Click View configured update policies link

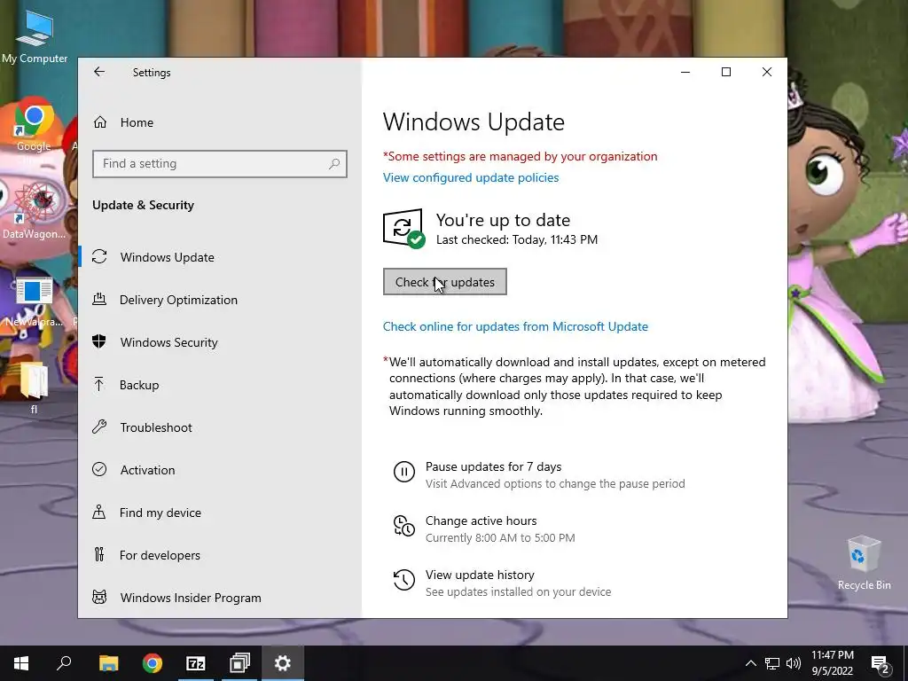pos(471,177)
